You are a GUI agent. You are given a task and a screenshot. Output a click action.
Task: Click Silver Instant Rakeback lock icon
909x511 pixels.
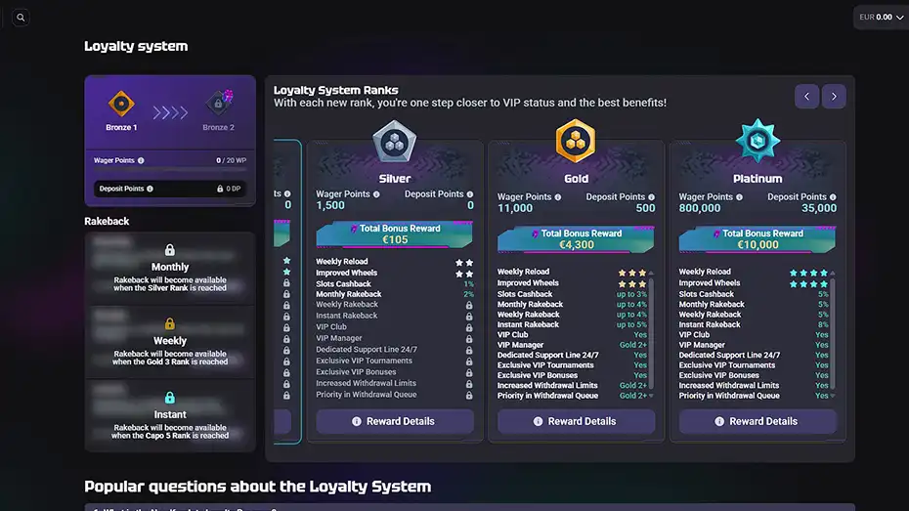469,317
